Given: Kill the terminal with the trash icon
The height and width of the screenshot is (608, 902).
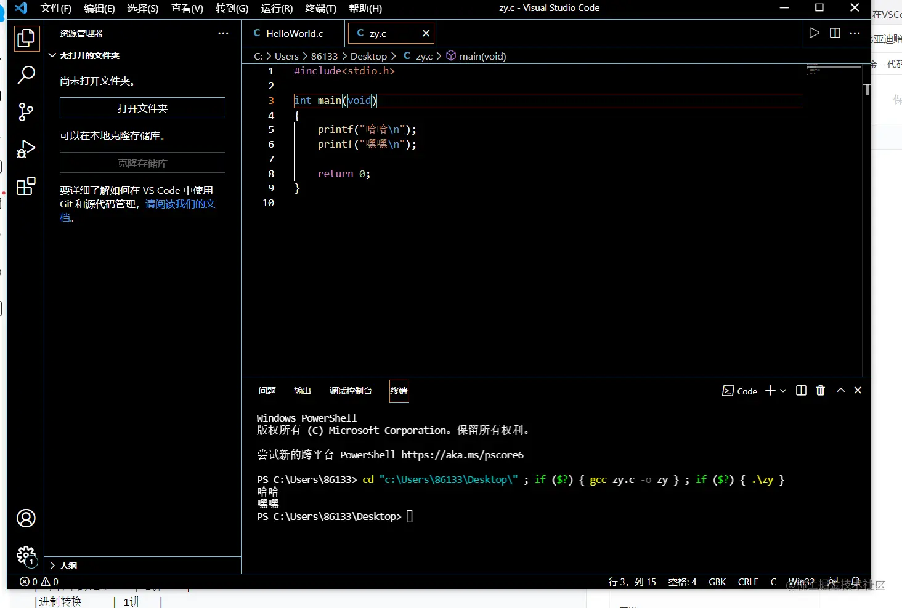Looking at the screenshot, I should (820, 390).
